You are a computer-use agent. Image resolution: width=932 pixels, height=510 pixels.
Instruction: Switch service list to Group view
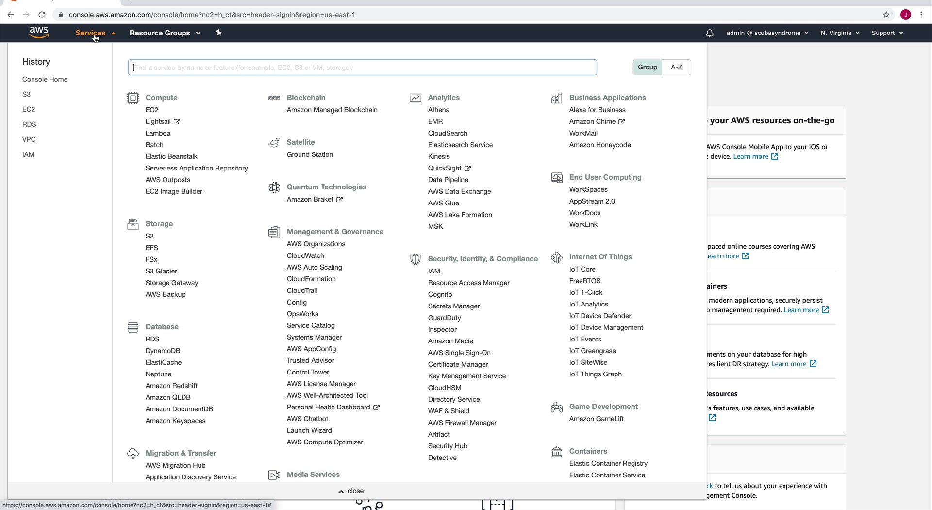[648, 67]
